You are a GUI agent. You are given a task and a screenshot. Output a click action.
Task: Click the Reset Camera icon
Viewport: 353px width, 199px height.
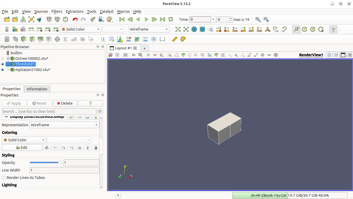click(178, 29)
